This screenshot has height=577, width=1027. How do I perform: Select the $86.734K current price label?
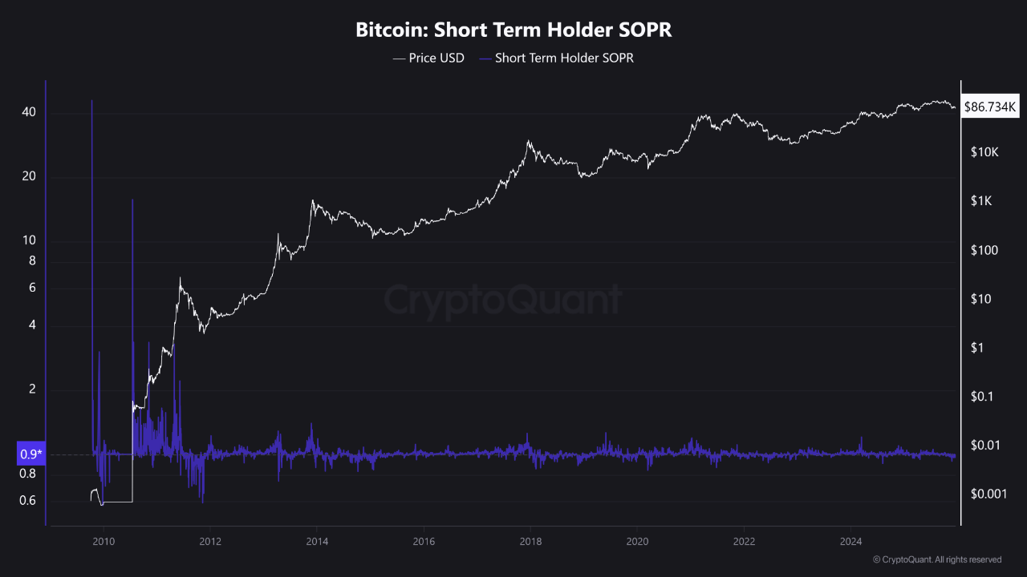point(990,106)
